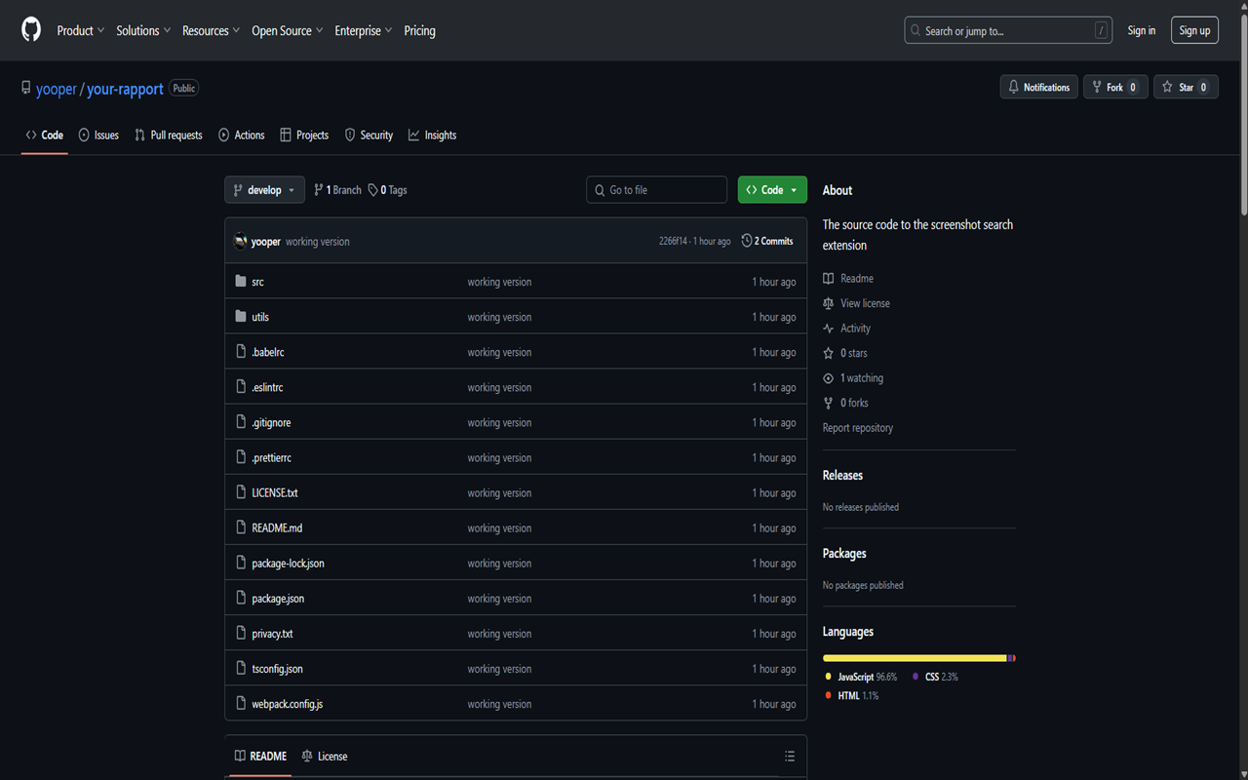The width and height of the screenshot is (1248, 780).
Task: Click the scale icon beside View license
Action: pos(829,303)
